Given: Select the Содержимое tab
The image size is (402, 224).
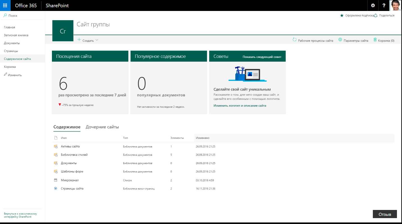Looking at the screenshot, I should pyautogui.click(x=67, y=127).
